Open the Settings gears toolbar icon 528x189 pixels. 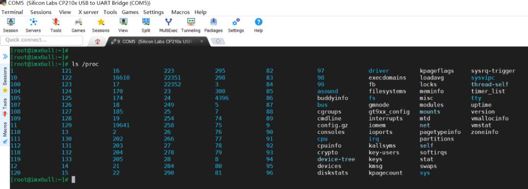[x=236, y=25]
